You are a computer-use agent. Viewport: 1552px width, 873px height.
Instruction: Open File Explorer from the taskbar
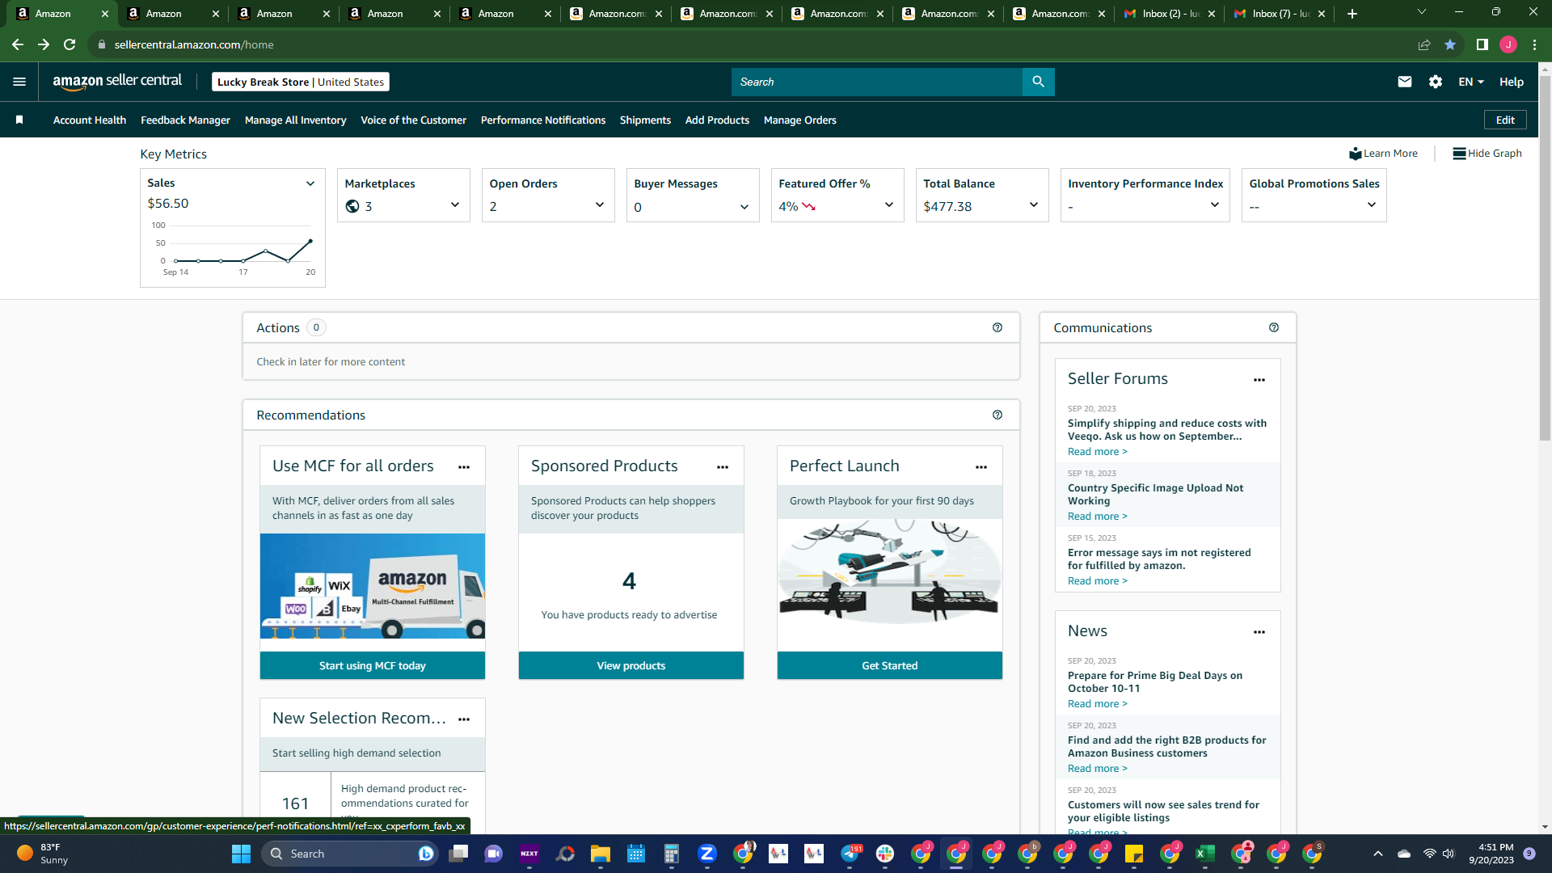pyautogui.click(x=600, y=854)
